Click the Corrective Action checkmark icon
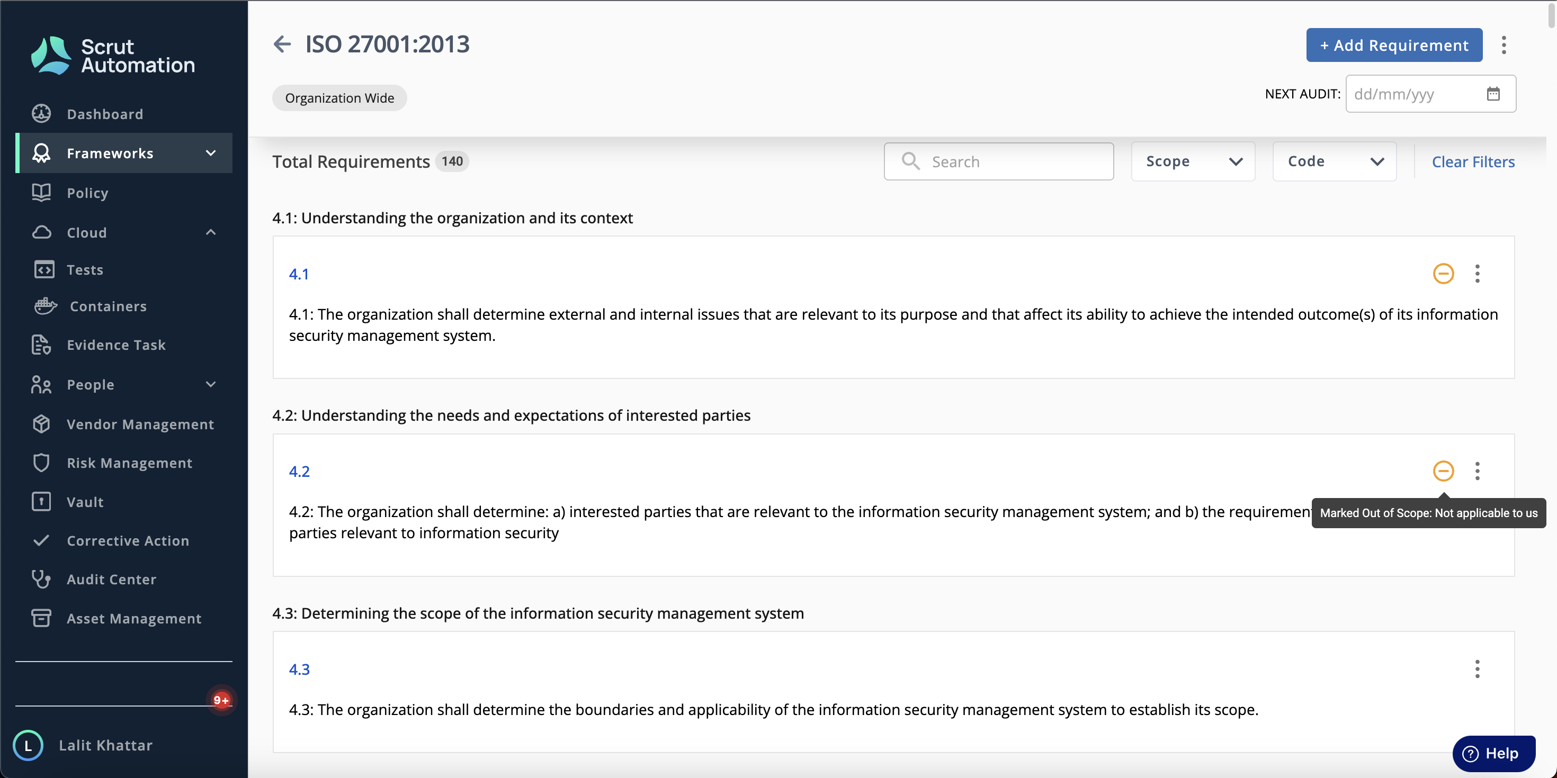Viewport: 1557px width, 778px height. click(41, 540)
